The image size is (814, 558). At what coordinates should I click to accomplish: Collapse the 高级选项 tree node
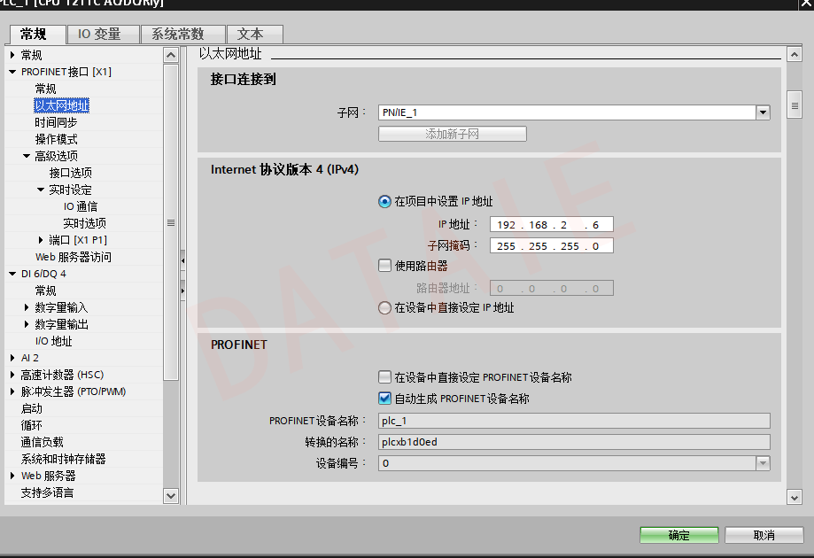[27, 156]
